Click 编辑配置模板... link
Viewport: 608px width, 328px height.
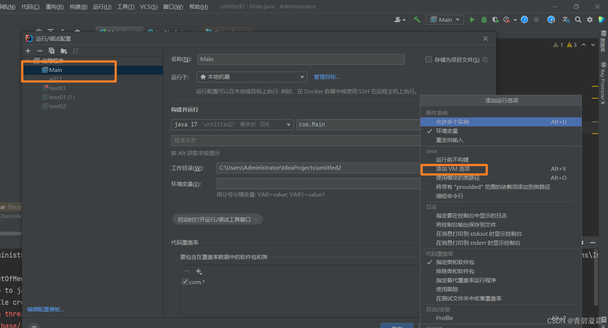tap(45, 309)
